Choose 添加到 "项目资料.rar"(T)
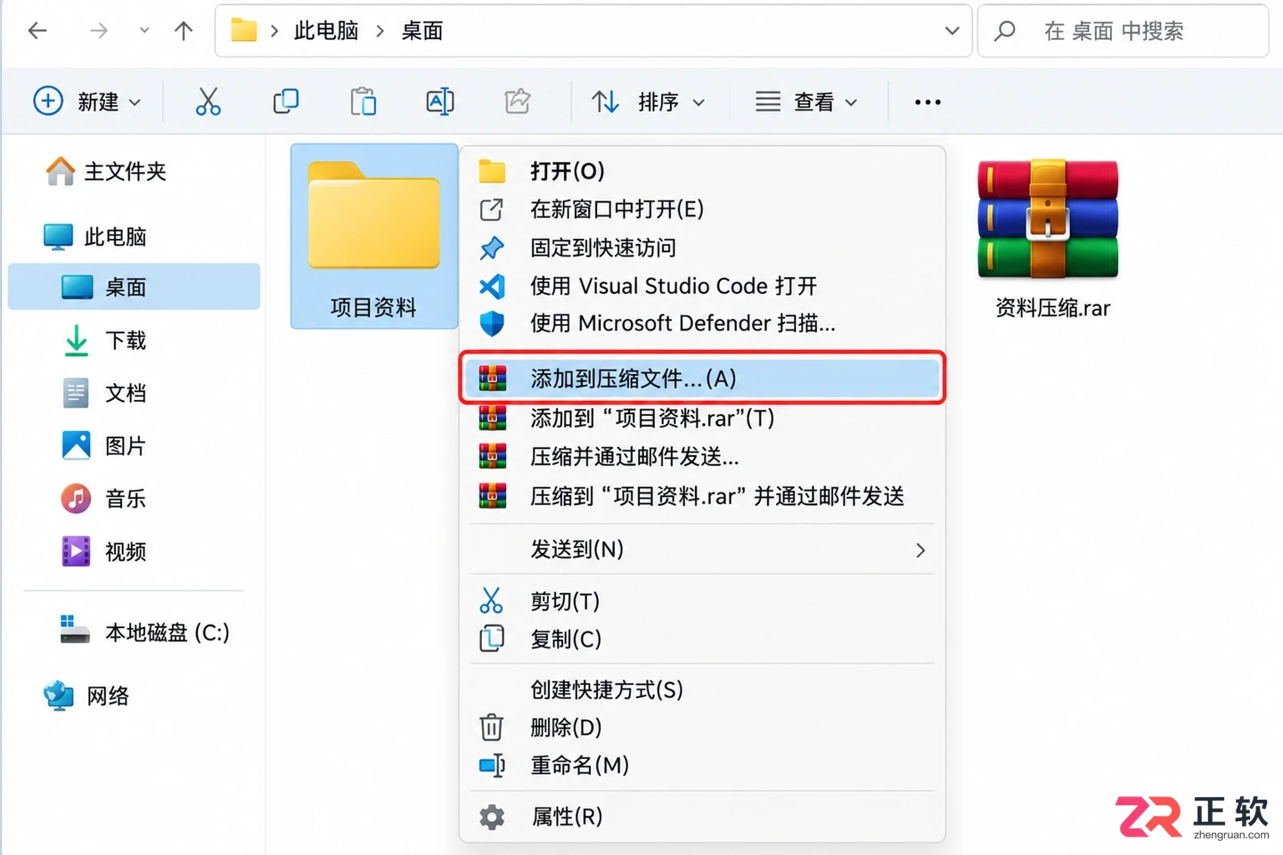Viewport: 1283px width, 855px height. pyautogui.click(x=702, y=418)
